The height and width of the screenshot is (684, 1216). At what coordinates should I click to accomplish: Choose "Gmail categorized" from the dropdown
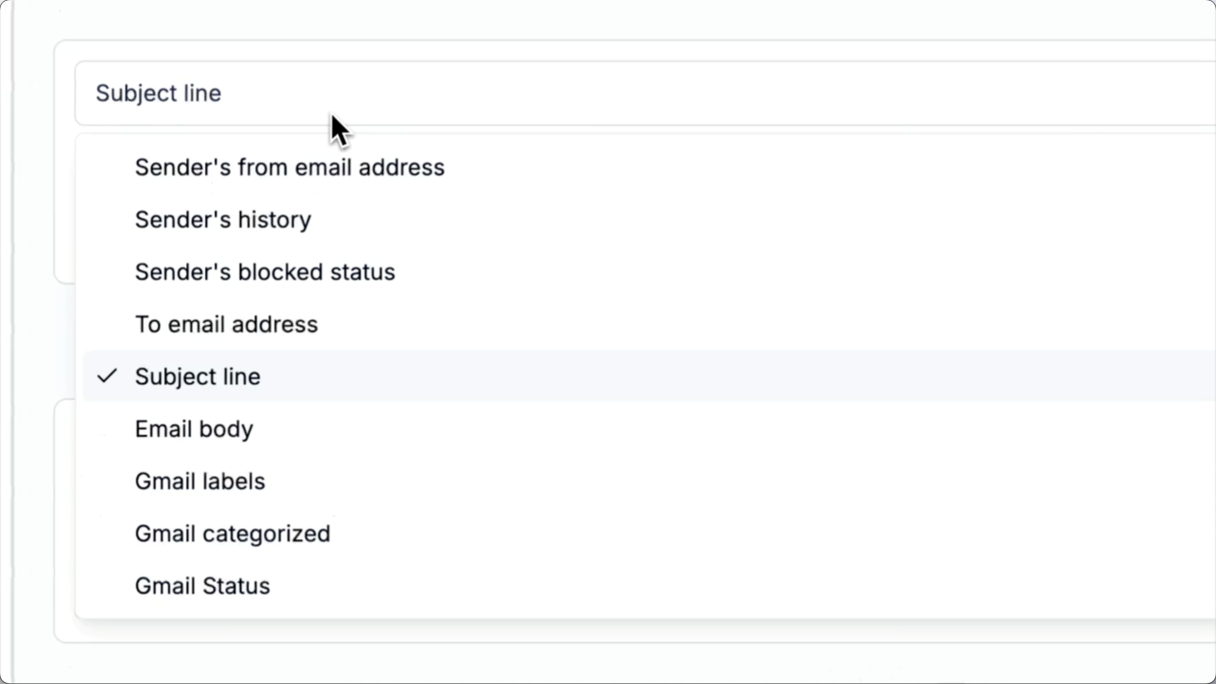point(232,534)
